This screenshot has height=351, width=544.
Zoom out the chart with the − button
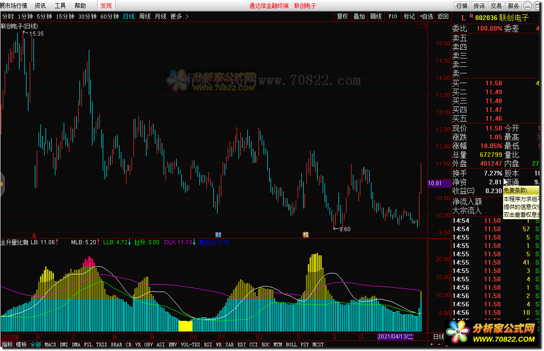[x=439, y=344]
